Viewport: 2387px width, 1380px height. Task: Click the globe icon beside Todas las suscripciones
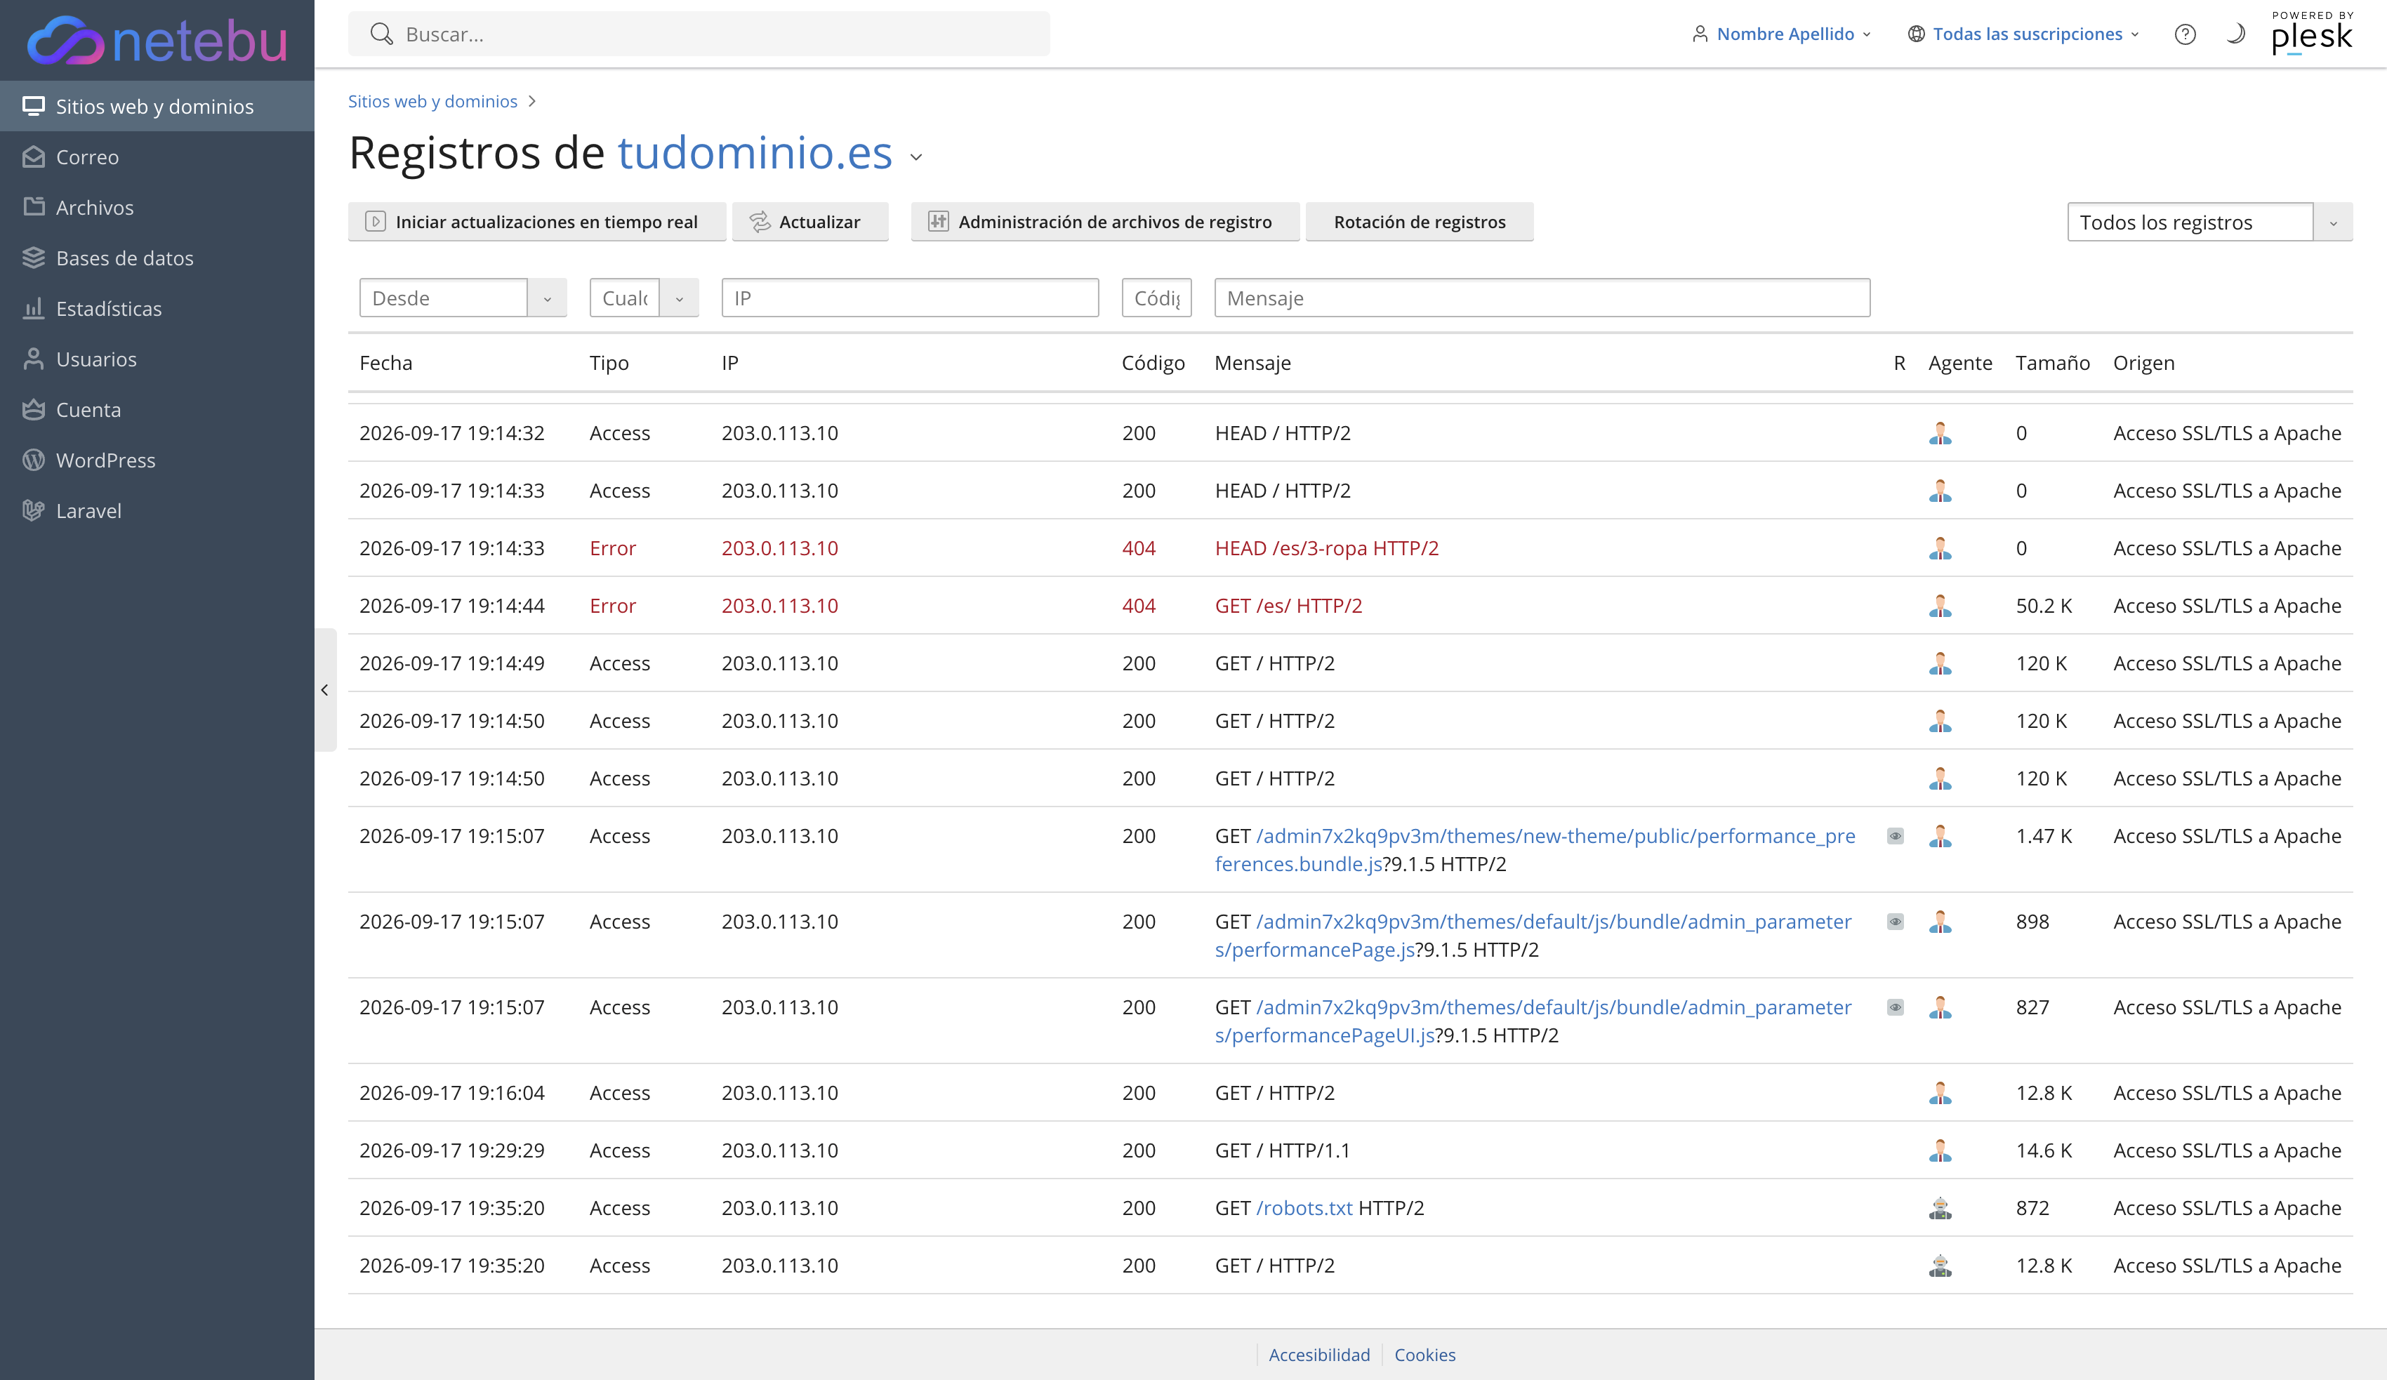(x=1916, y=34)
